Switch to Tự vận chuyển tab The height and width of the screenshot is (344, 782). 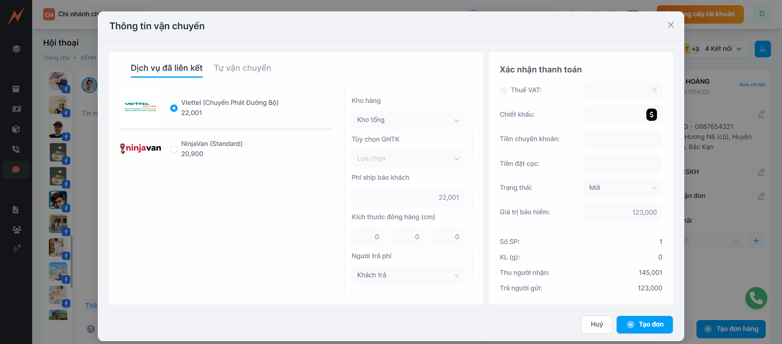click(x=242, y=68)
